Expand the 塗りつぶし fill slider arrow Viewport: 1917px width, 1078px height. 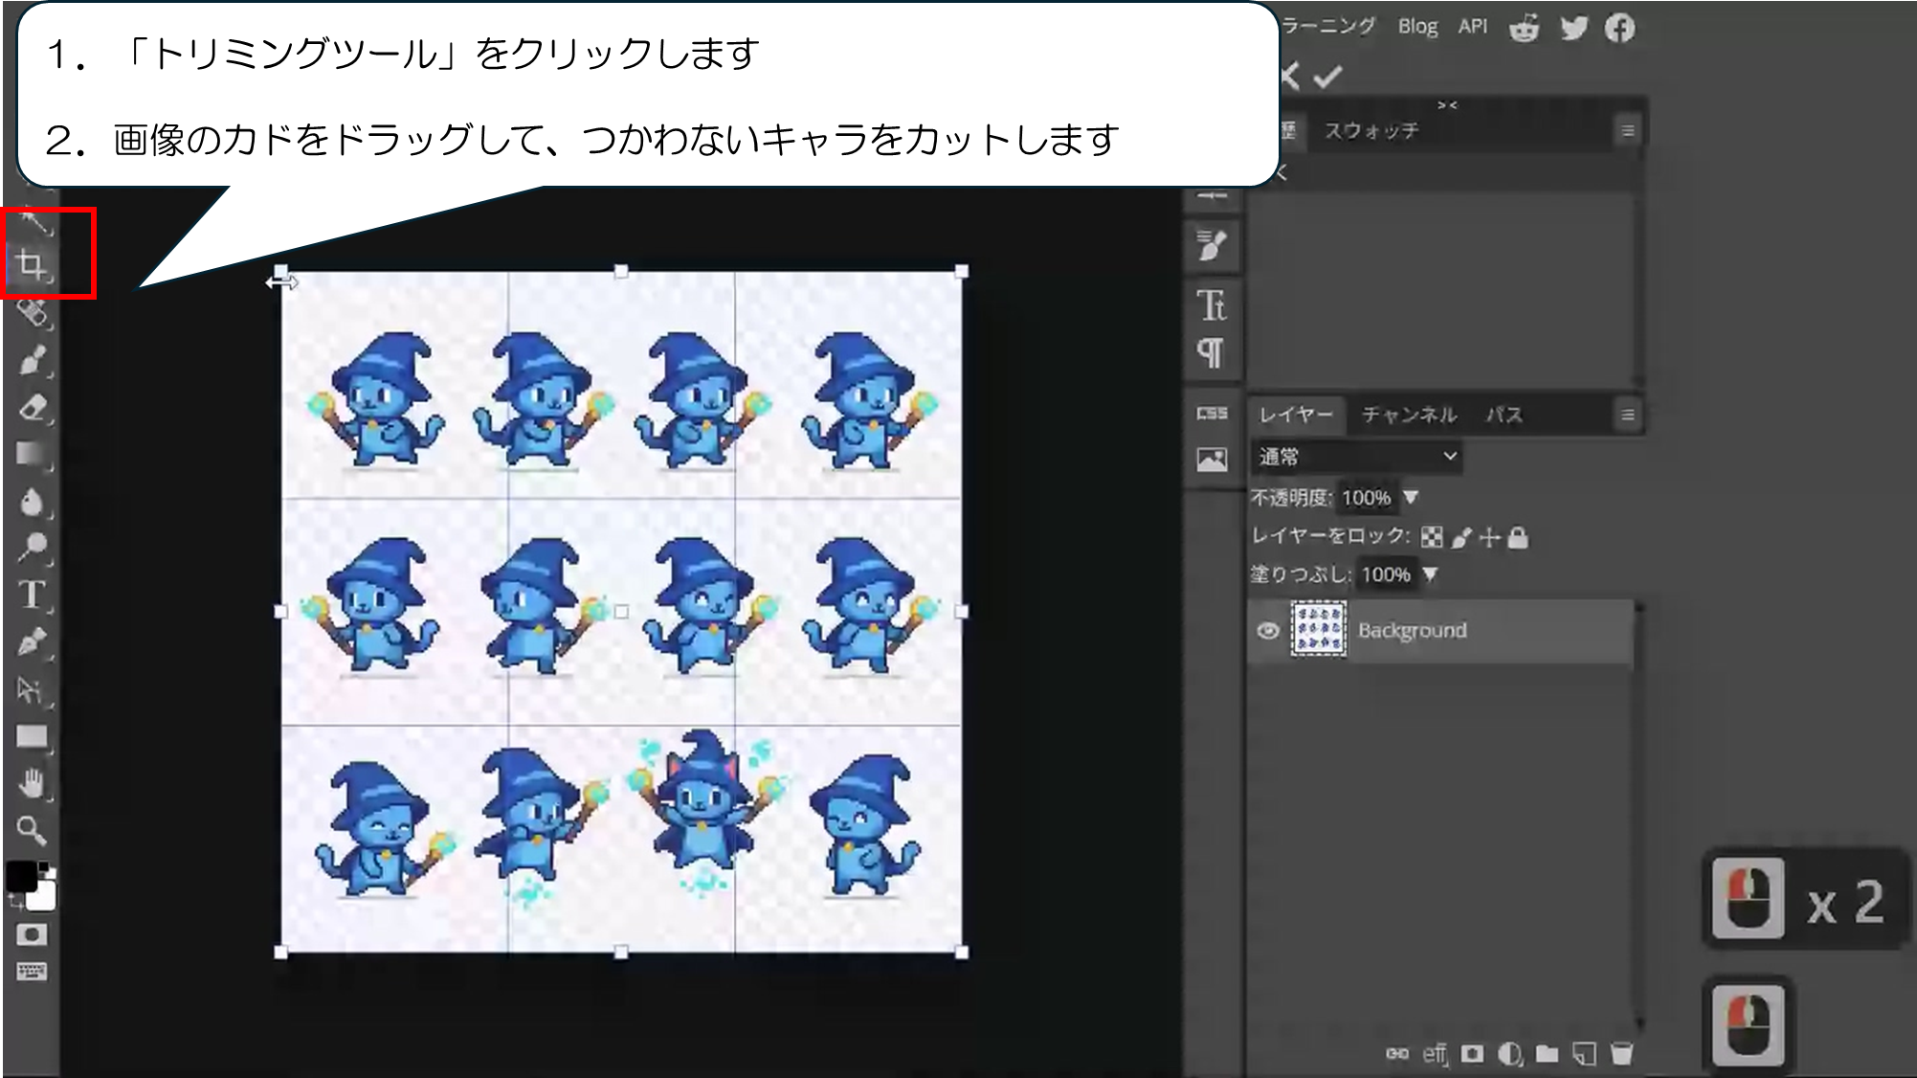click(x=1430, y=574)
